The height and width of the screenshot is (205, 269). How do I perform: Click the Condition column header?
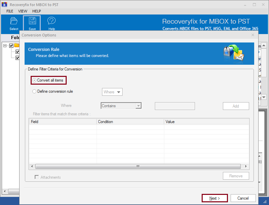click(130, 122)
